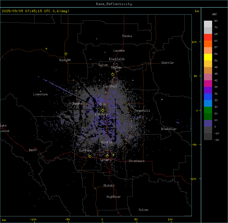Pick the orange 57-60 dBZ legend swatch

(x=208, y=44)
